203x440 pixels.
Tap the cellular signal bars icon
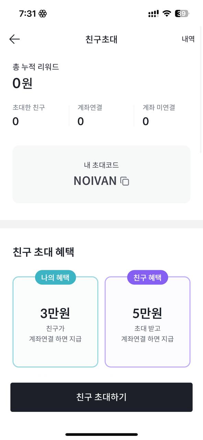click(x=153, y=14)
